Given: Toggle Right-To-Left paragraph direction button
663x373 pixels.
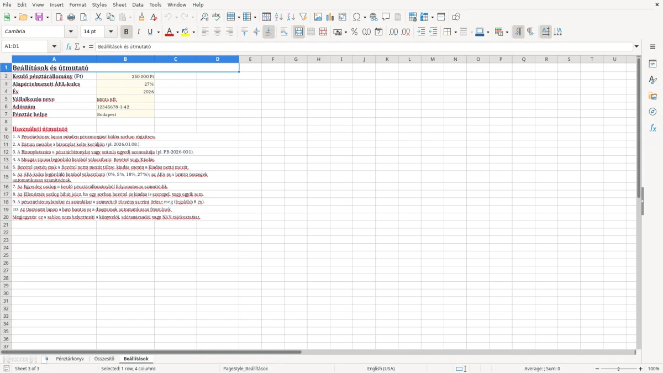Looking at the screenshot, I should (530, 32).
